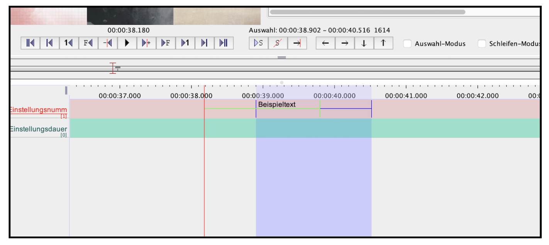Click the beige video thumbnail
549x245 pixels.
click(217, 16)
